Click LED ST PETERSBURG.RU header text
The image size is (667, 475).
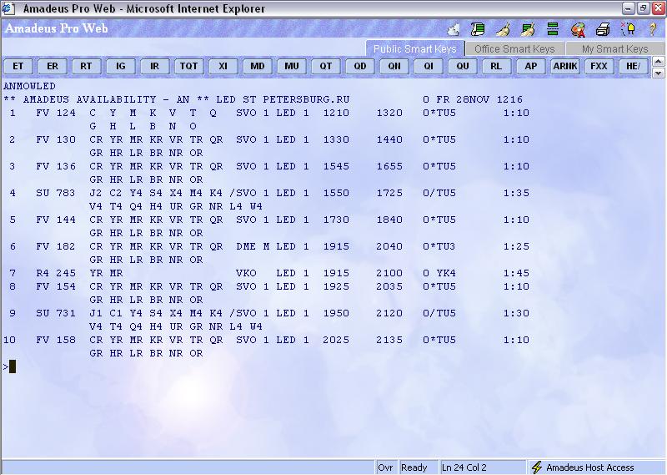pyautogui.click(x=283, y=99)
